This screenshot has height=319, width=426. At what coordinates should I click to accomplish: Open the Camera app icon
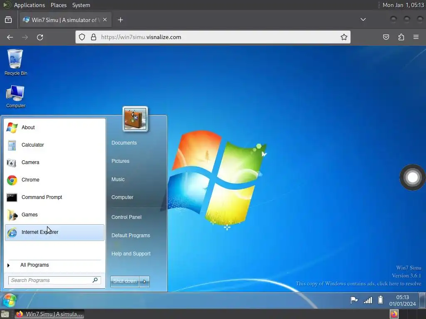coord(12,163)
